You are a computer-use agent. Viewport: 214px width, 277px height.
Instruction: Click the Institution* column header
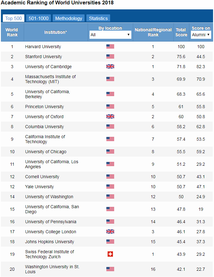pyautogui.click(x=56, y=32)
